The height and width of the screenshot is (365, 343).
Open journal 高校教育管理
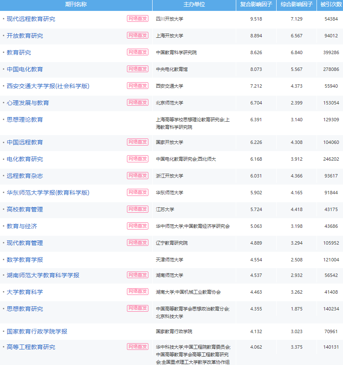(x=25, y=209)
